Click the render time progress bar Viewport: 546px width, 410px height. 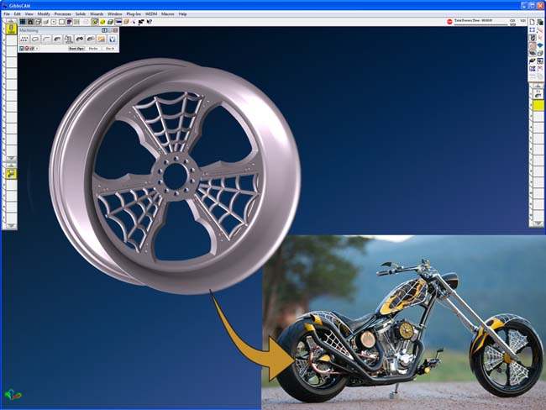(480, 24)
